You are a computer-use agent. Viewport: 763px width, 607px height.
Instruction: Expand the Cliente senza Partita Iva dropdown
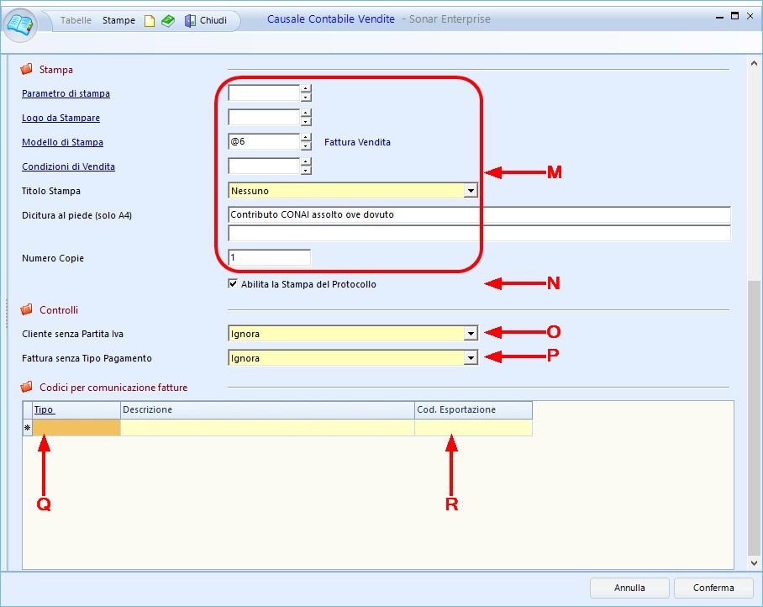(471, 334)
